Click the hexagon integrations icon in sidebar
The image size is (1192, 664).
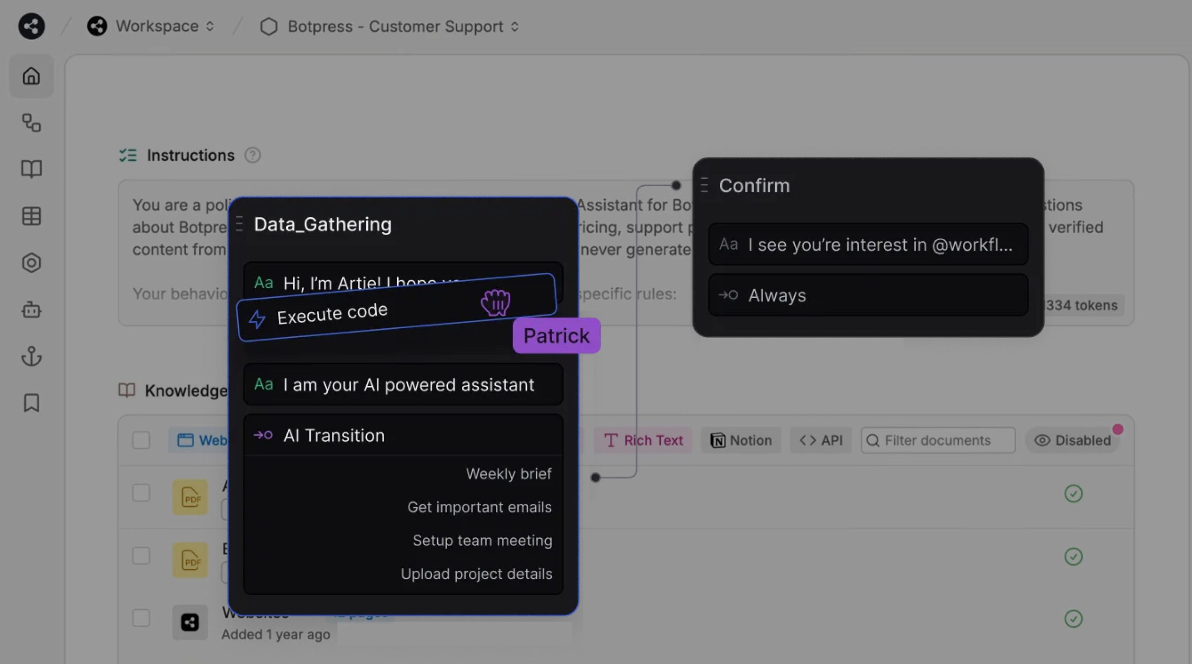tap(31, 263)
